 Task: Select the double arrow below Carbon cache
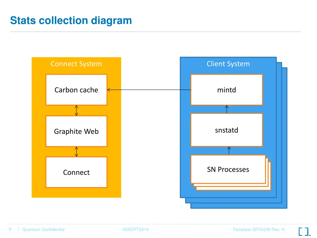76,110
